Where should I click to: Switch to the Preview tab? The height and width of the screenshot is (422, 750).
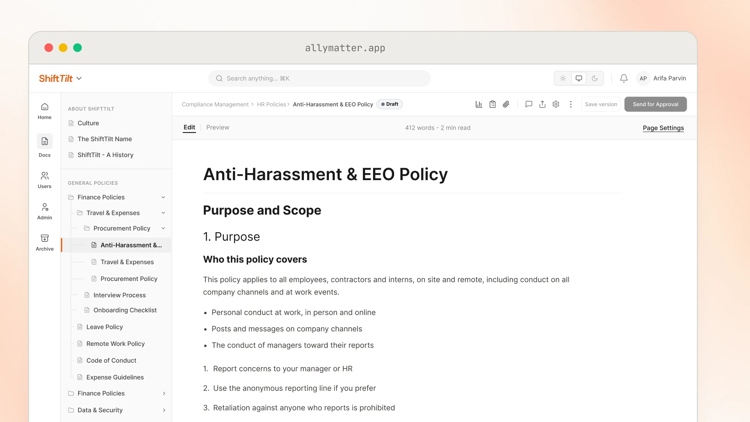click(x=218, y=127)
